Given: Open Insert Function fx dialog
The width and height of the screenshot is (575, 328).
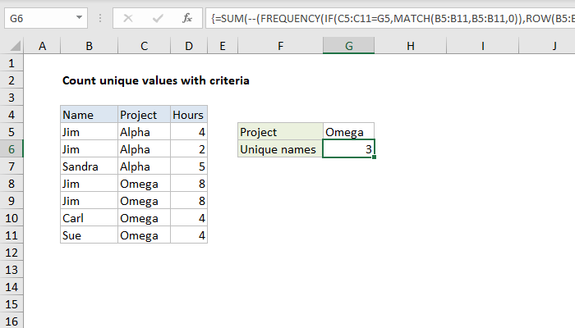Looking at the screenshot, I should click(187, 17).
